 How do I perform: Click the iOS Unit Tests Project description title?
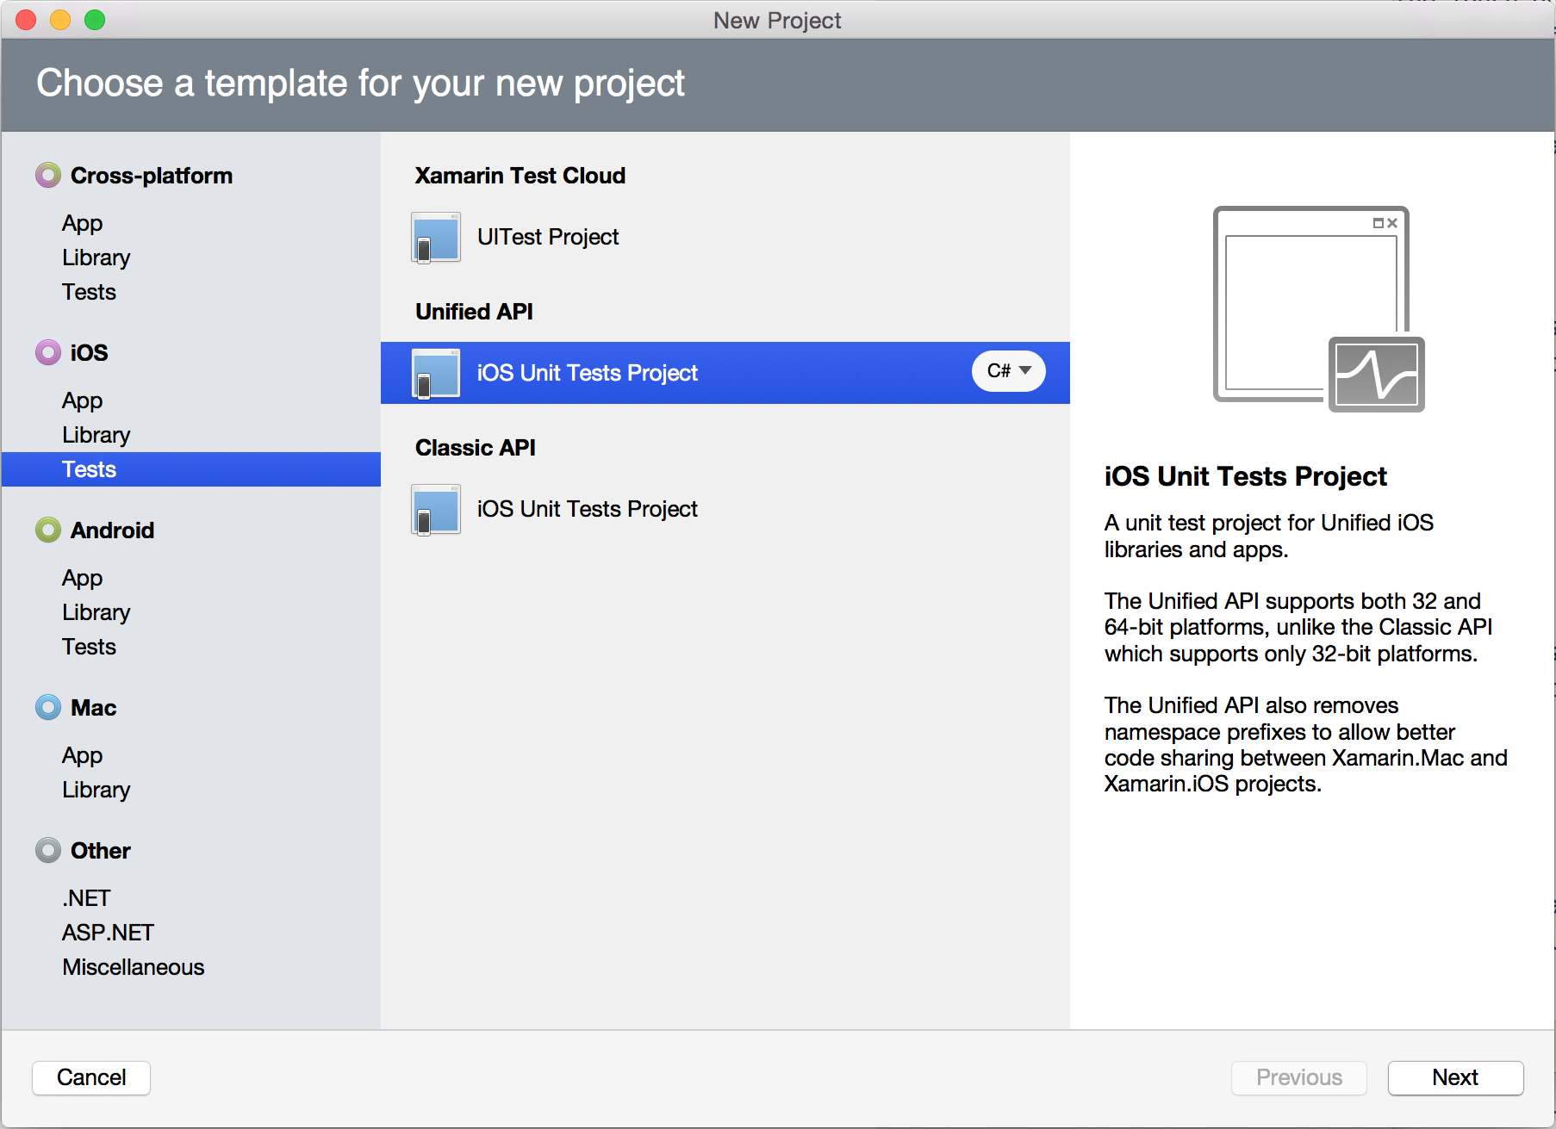pyautogui.click(x=1246, y=476)
